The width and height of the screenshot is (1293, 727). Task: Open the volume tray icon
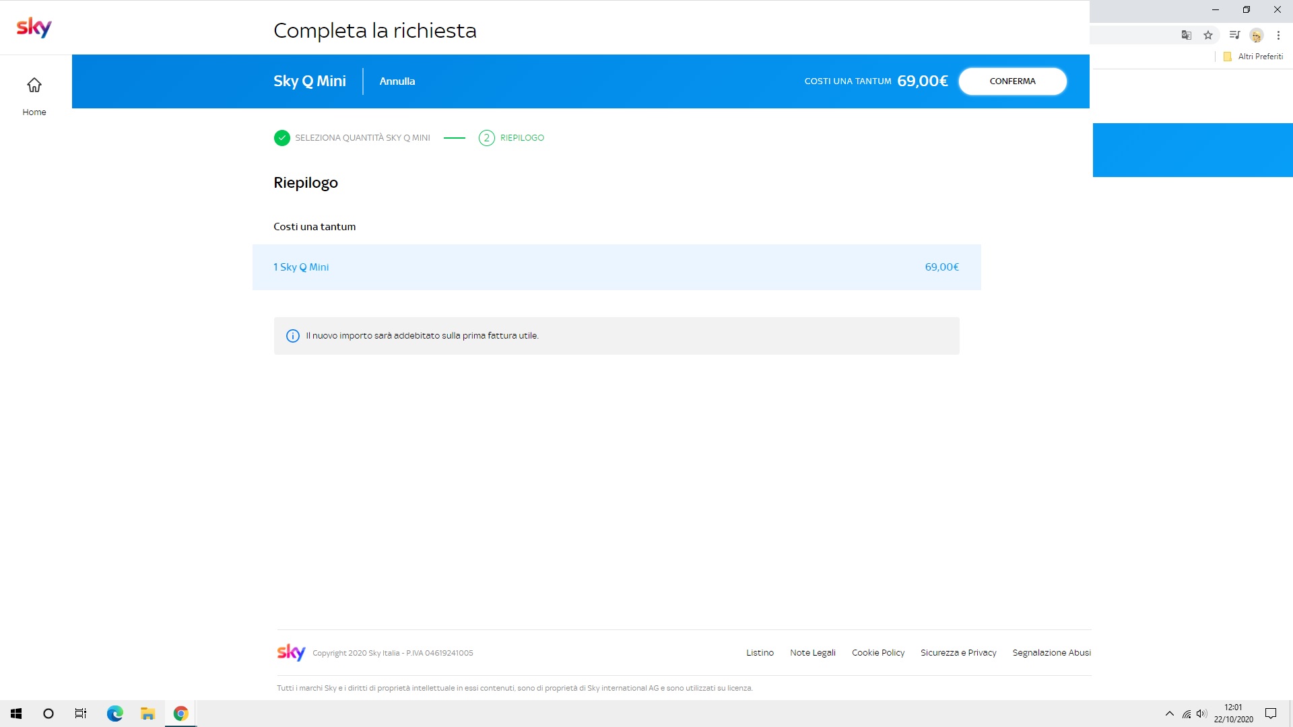point(1201,714)
